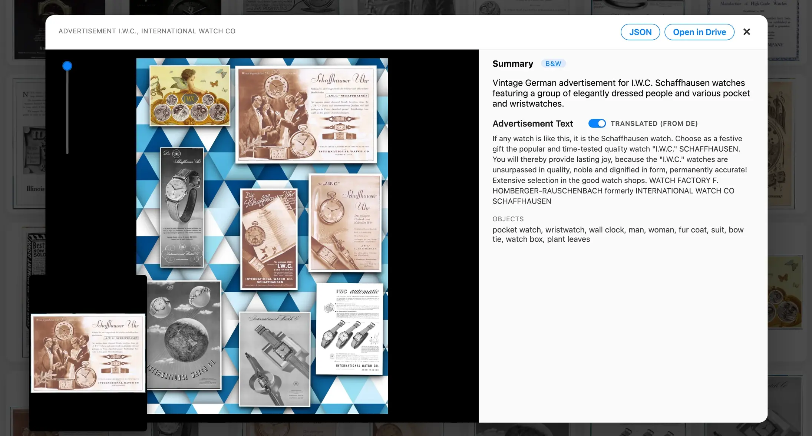Click the blue zoom slider handle
This screenshot has width=812, height=436.
(x=67, y=66)
